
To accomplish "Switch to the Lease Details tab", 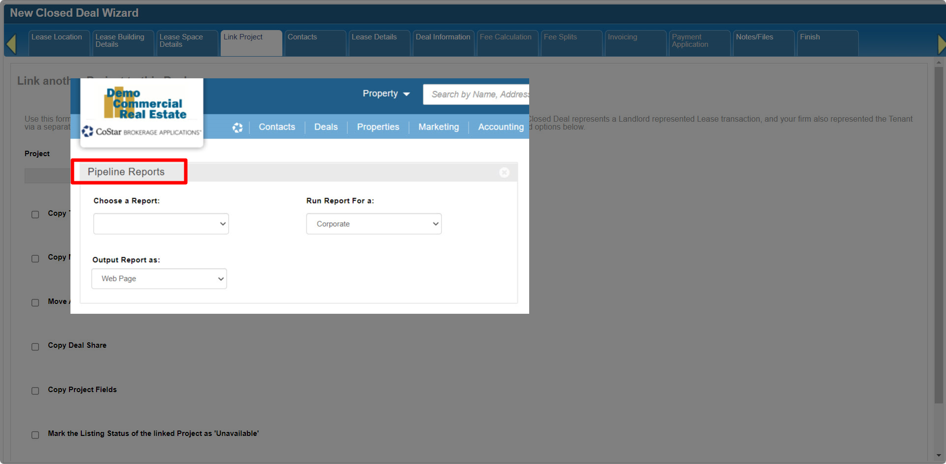I will pyautogui.click(x=378, y=42).
